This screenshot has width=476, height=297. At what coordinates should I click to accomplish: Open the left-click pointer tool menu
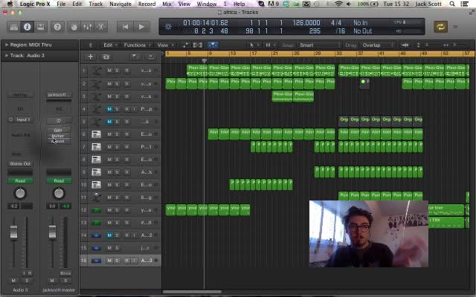click(254, 45)
